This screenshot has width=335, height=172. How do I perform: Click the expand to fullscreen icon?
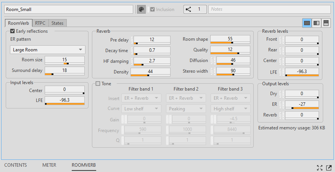click(319, 167)
